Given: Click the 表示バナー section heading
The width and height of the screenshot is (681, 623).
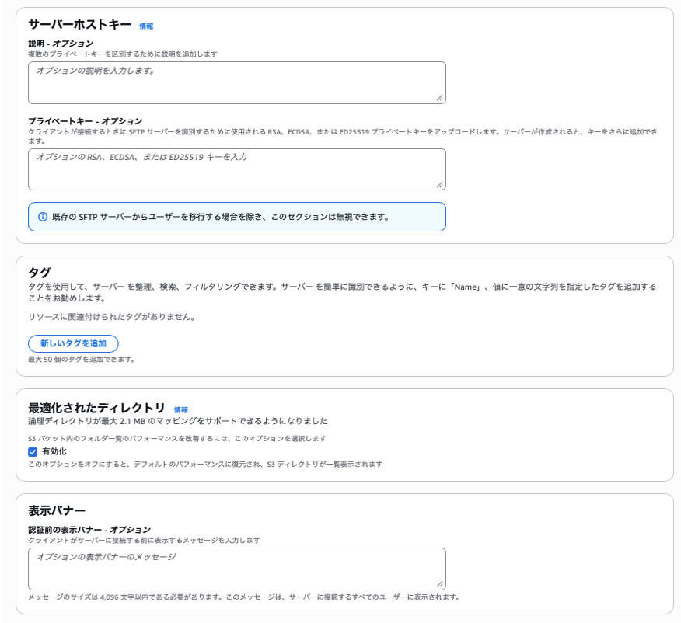Looking at the screenshot, I should click(57, 510).
